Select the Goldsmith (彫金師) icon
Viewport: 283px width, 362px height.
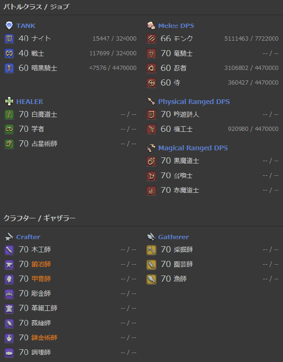(9, 293)
